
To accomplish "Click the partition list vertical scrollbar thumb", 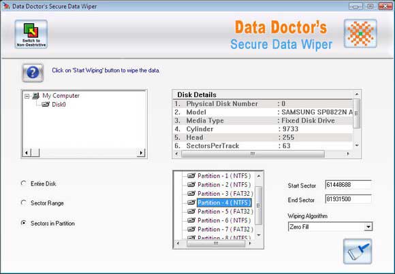I will point(259,205).
